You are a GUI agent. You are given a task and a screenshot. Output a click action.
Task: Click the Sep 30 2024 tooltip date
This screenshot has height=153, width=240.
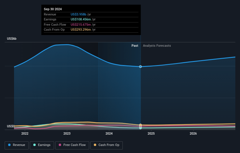[53, 9]
